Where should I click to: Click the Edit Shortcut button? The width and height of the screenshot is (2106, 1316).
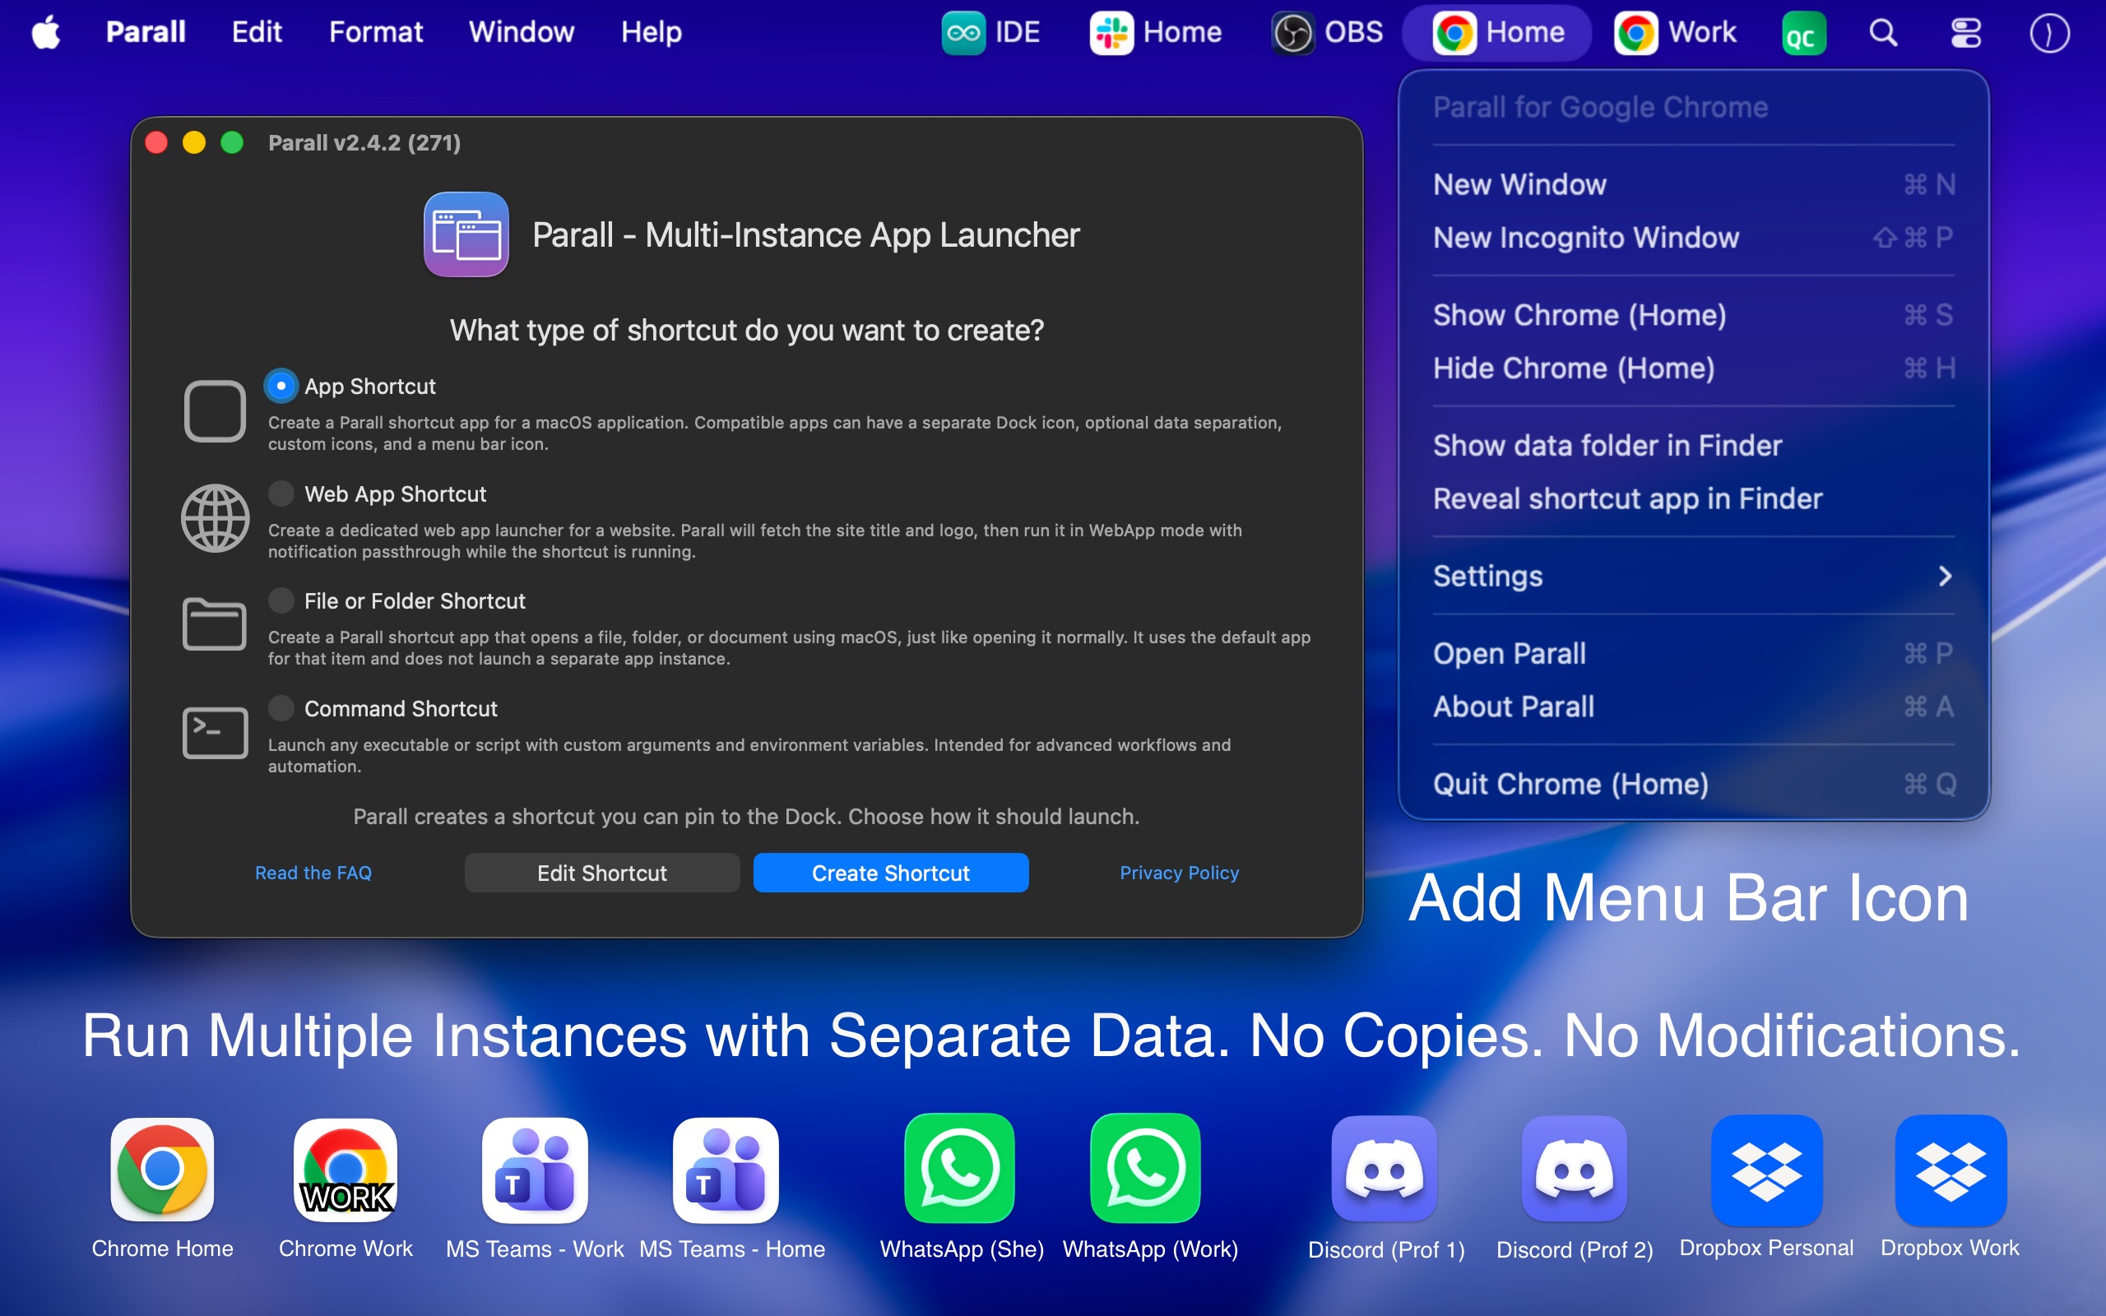602,873
